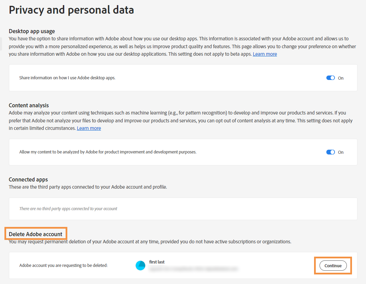Click the blurred account email address

point(193,269)
